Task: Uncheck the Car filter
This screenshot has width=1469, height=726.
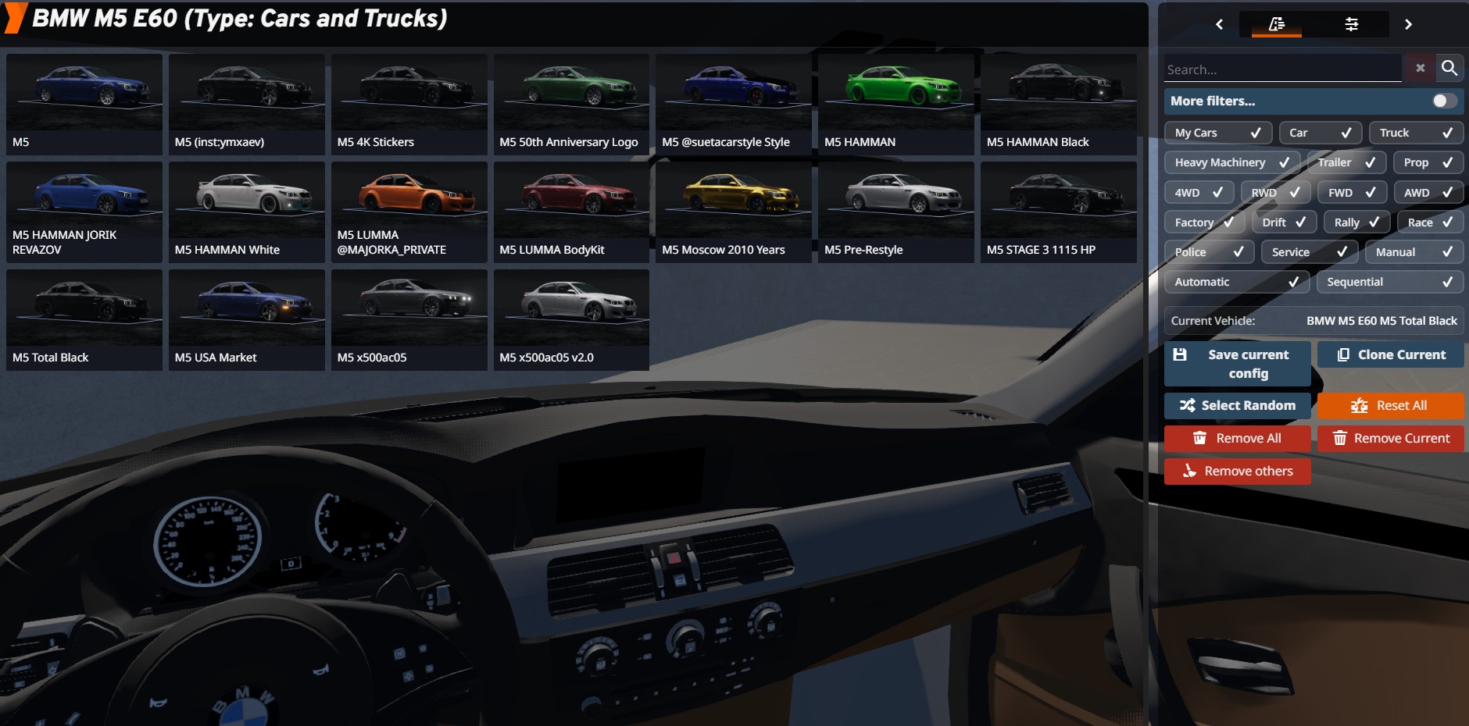Action: pyautogui.click(x=1321, y=133)
